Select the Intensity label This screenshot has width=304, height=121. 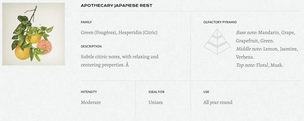(89, 92)
